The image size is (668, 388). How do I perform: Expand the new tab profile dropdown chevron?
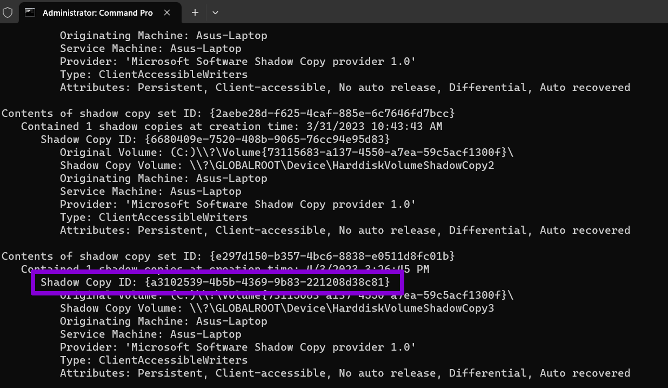(215, 12)
